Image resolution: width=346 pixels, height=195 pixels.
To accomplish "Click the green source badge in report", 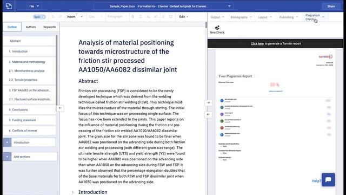I will coord(222,121).
